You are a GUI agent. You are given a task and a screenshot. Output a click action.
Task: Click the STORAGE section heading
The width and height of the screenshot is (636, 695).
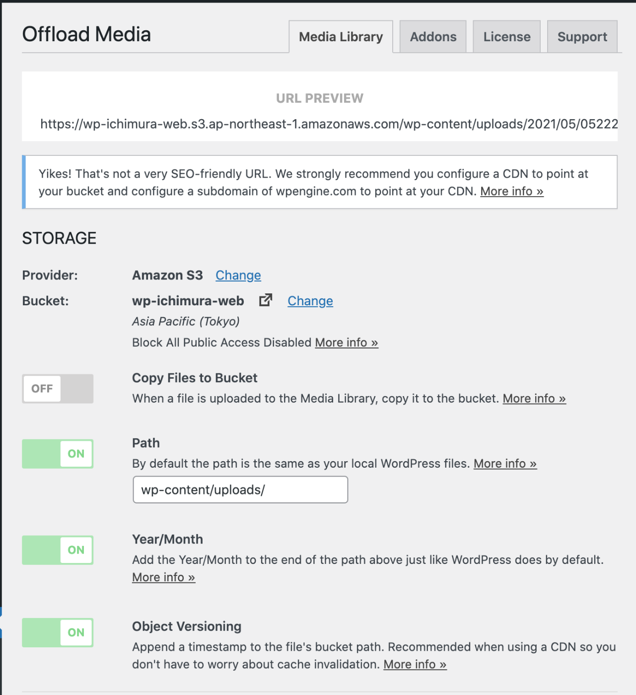click(x=59, y=238)
